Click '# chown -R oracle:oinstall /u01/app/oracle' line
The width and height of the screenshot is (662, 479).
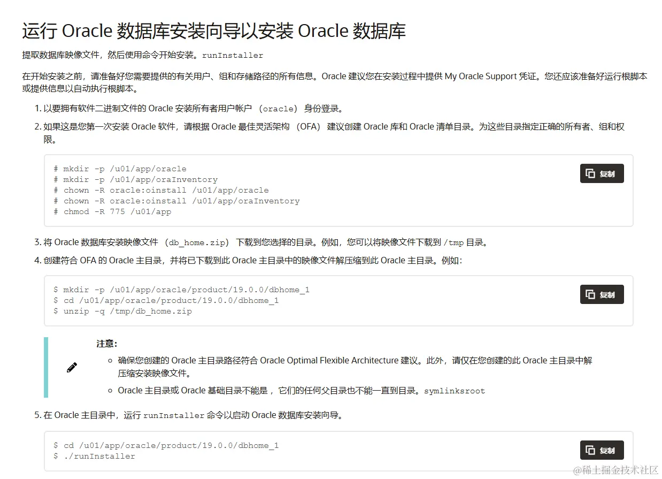pyautogui.click(x=161, y=190)
